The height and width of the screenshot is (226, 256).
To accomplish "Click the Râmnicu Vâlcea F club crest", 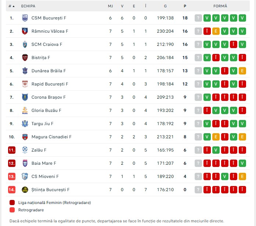I will click(x=25, y=31).
